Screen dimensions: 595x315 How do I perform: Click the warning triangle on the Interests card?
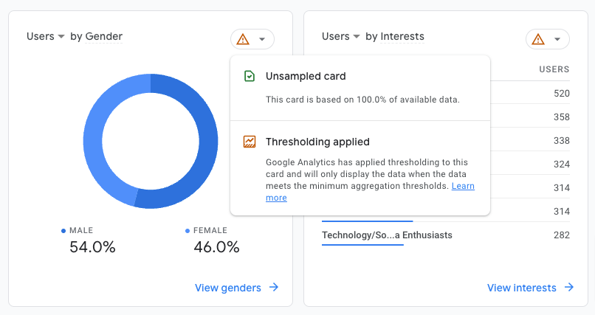point(538,39)
